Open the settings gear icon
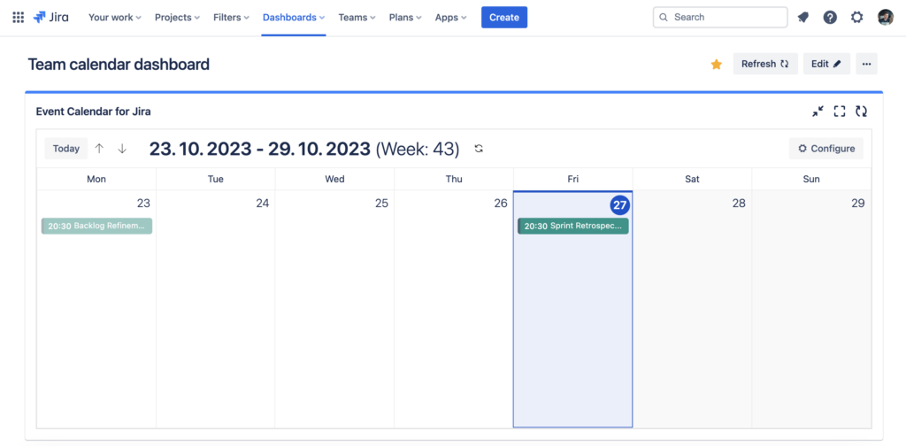 pyautogui.click(x=856, y=18)
